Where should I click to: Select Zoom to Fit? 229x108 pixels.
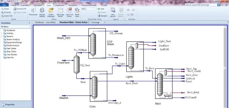click(x=20, y=9)
